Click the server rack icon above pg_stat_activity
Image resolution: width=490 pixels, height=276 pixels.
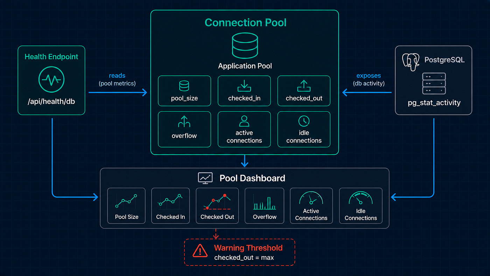pos(434,83)
